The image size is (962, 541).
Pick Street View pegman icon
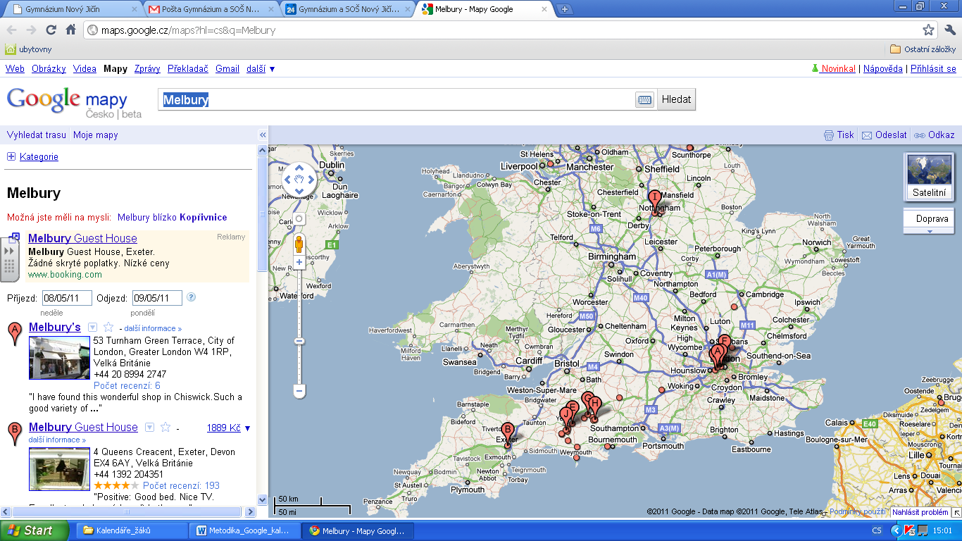[x=299, y=244]
